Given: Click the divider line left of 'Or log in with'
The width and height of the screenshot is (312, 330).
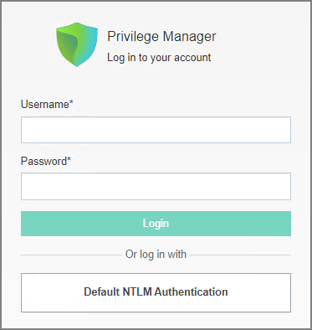Looking at the screenshot, I should tap(71, 255).
